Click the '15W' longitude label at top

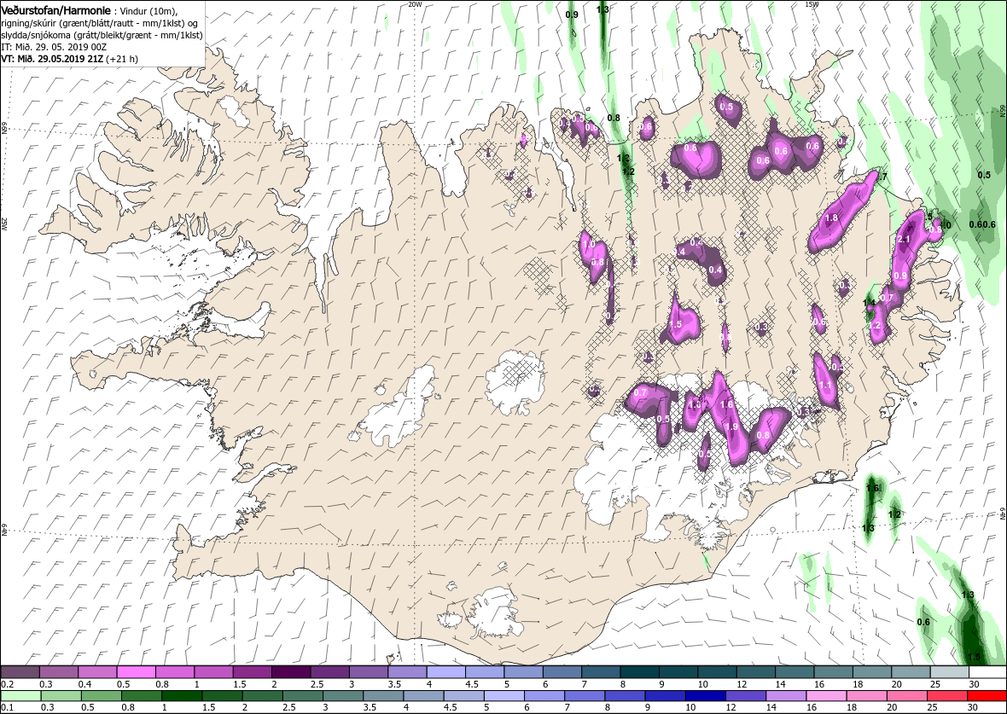click(x=811, y=4)
